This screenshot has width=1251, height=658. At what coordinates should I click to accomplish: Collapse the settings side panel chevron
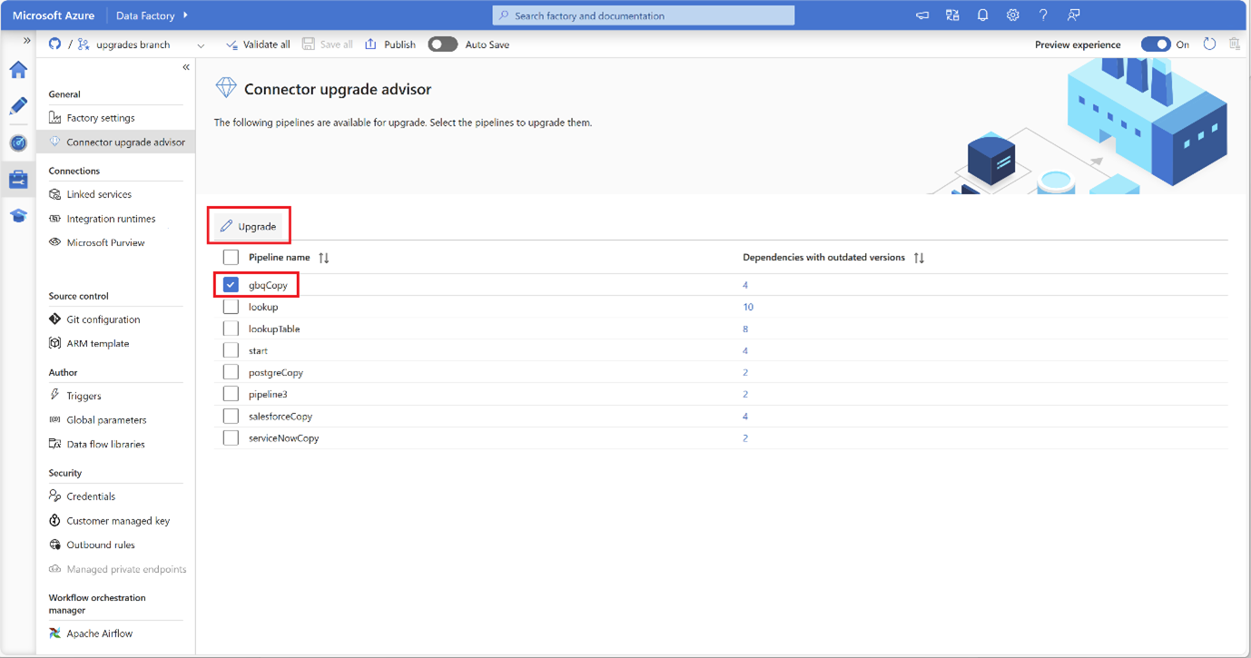[185, 67]
